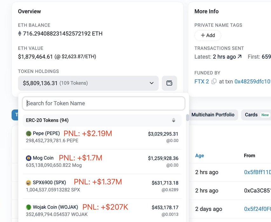271x222 pixels.
Task: Expand the $5,809,136.31 token holdings dropdown
Action: pyautogui.click(x=88, y=83)
